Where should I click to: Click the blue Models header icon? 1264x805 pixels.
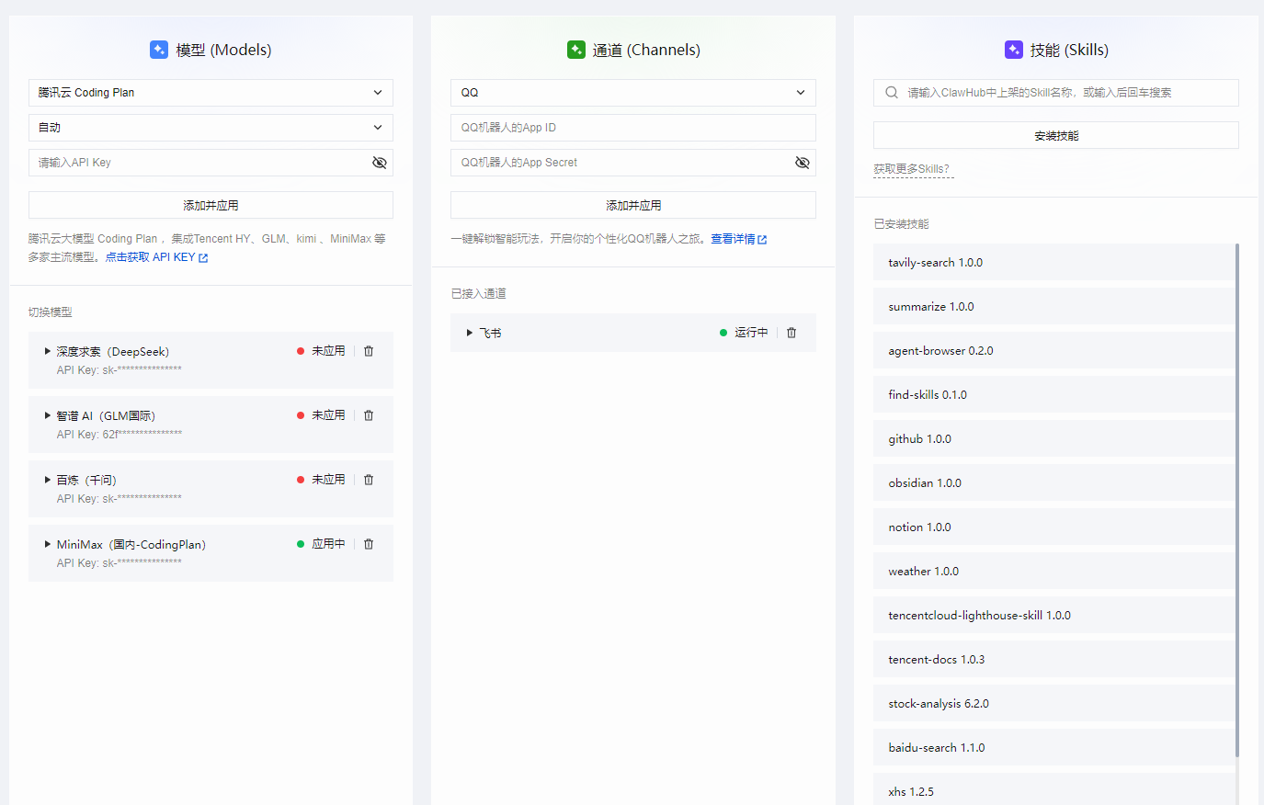coord(159,50)
